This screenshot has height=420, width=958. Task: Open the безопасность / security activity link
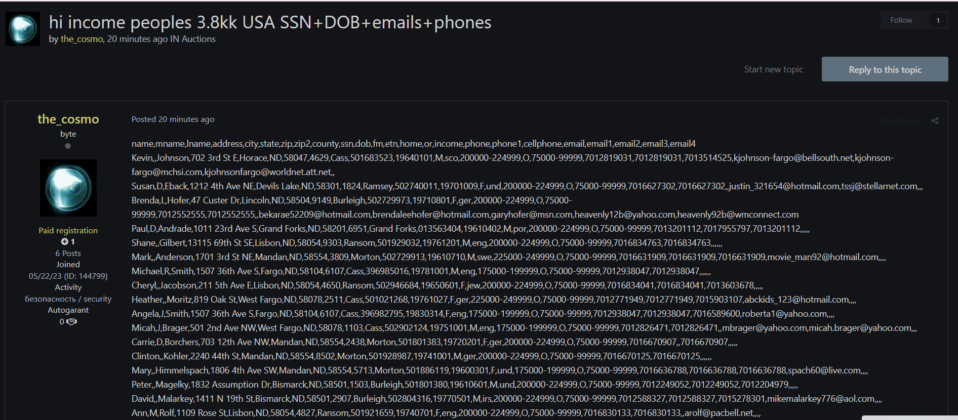click(68, 299)
